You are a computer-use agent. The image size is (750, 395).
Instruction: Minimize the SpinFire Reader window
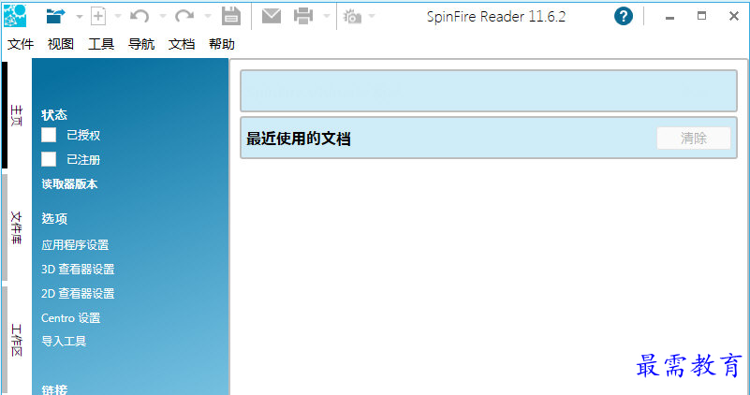(669, 17)
